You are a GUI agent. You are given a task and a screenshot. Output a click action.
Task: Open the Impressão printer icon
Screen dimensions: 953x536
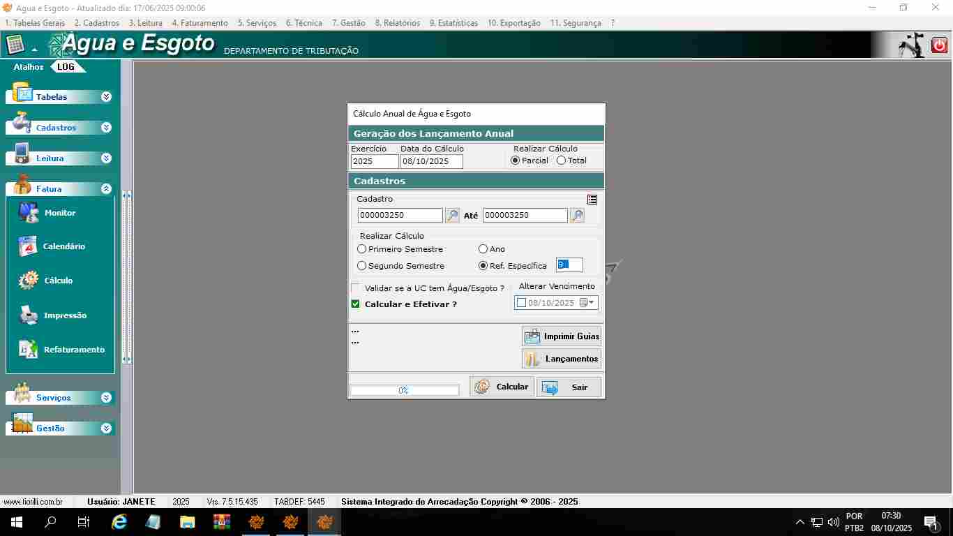pos(29,315)
